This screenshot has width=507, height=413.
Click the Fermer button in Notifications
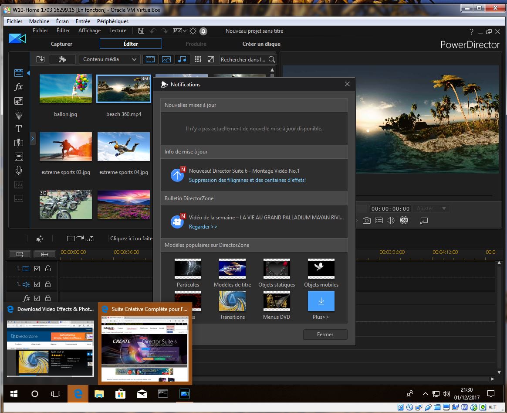325,334
